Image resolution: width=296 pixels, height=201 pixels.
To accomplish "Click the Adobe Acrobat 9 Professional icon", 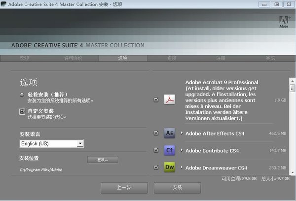I will click(x=169, y=100).
